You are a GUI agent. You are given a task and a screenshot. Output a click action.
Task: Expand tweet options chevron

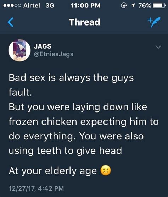coord(158,47)
